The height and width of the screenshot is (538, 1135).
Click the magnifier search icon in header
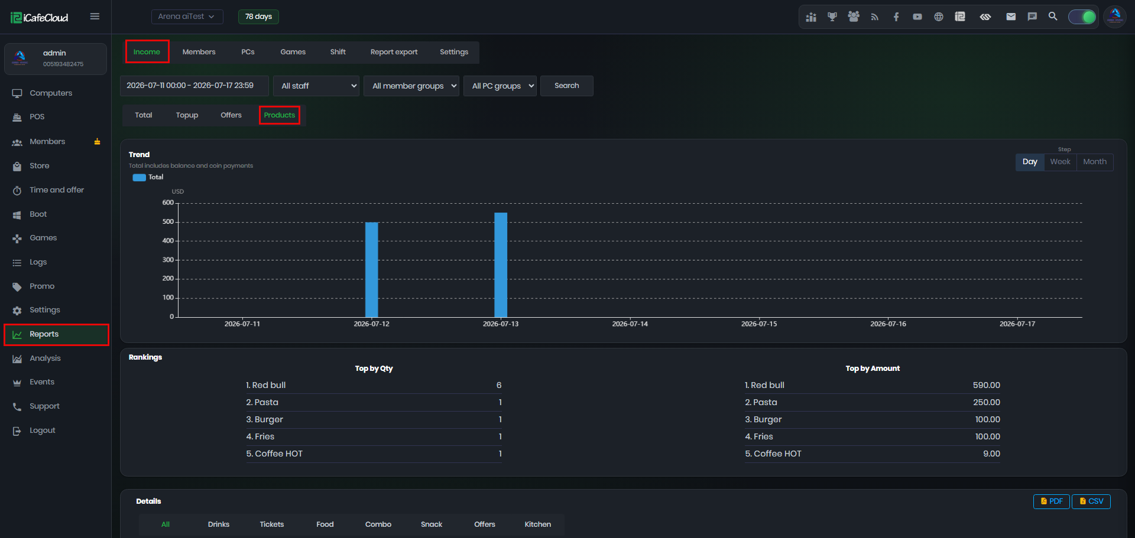pyautogui.click(x=1053, y=17)
